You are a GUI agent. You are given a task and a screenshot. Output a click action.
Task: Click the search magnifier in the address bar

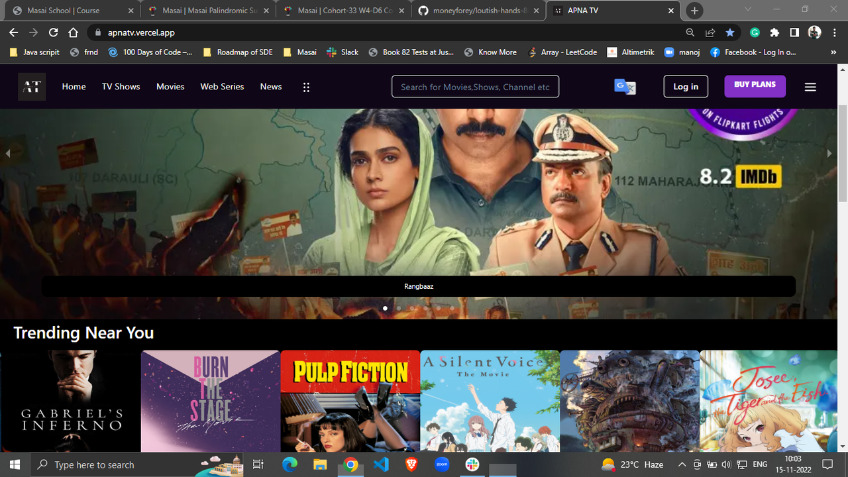coord(690,32)
